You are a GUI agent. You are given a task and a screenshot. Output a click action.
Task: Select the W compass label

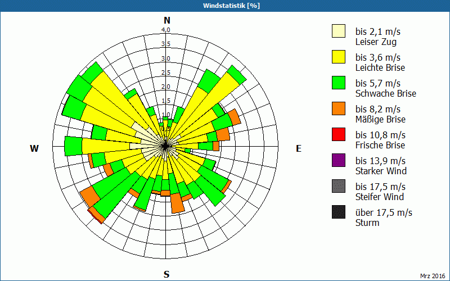pos(34,148)
